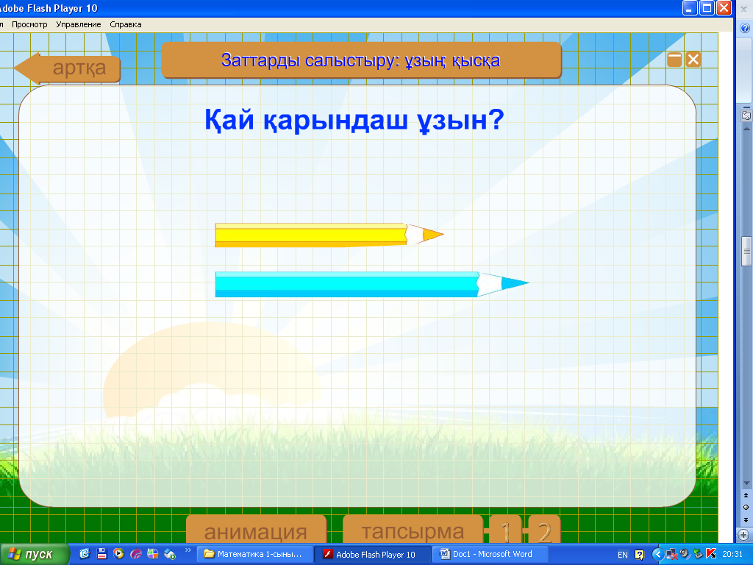Close the lesson with orange X icon

pos(693,60)
